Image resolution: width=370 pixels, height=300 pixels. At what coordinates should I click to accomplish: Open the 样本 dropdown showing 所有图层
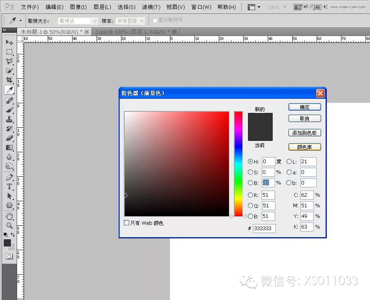click(128, 20)
